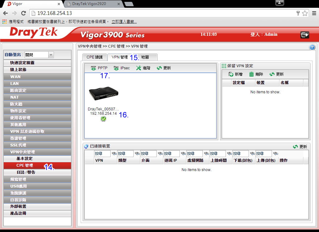Click the IPsec VPN icon
This screenshot has height=232, width=319.
(x=116, y=68)
